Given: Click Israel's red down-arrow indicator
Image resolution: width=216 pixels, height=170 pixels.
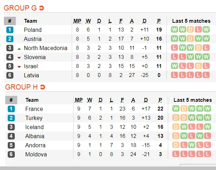Looking at the screenshot, I should (19, 66).
